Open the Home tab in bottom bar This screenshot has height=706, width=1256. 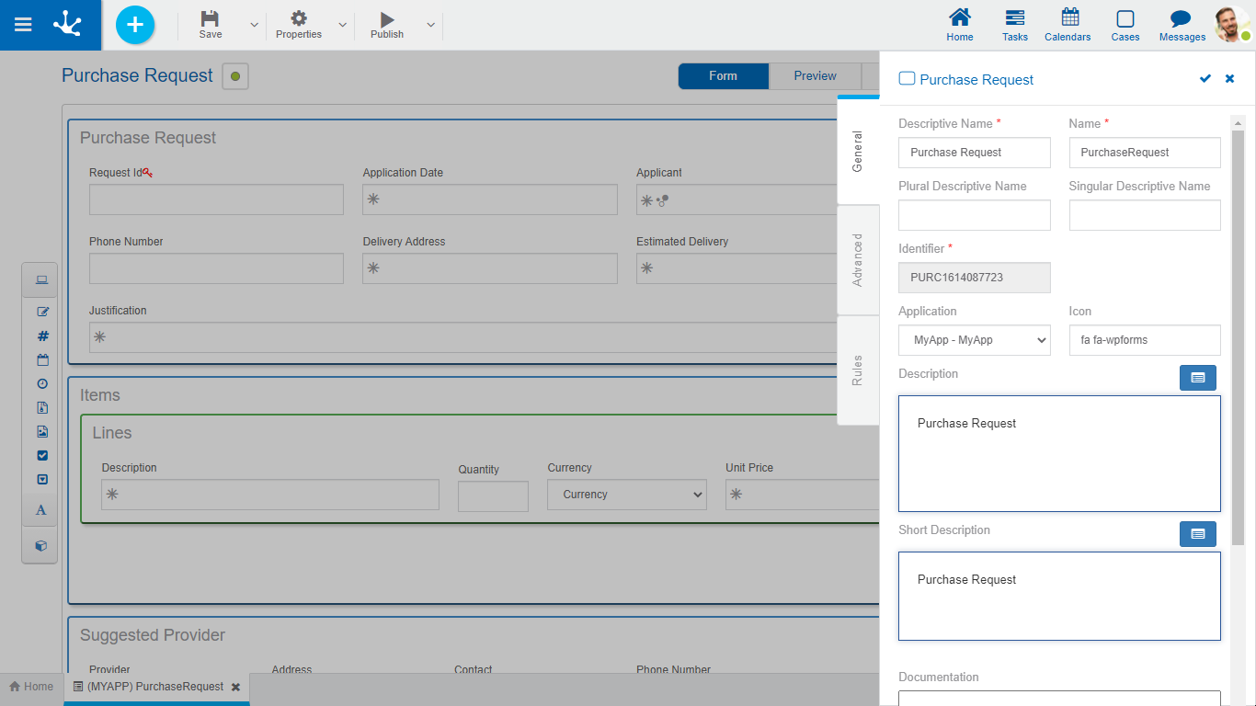pos(31,687)
